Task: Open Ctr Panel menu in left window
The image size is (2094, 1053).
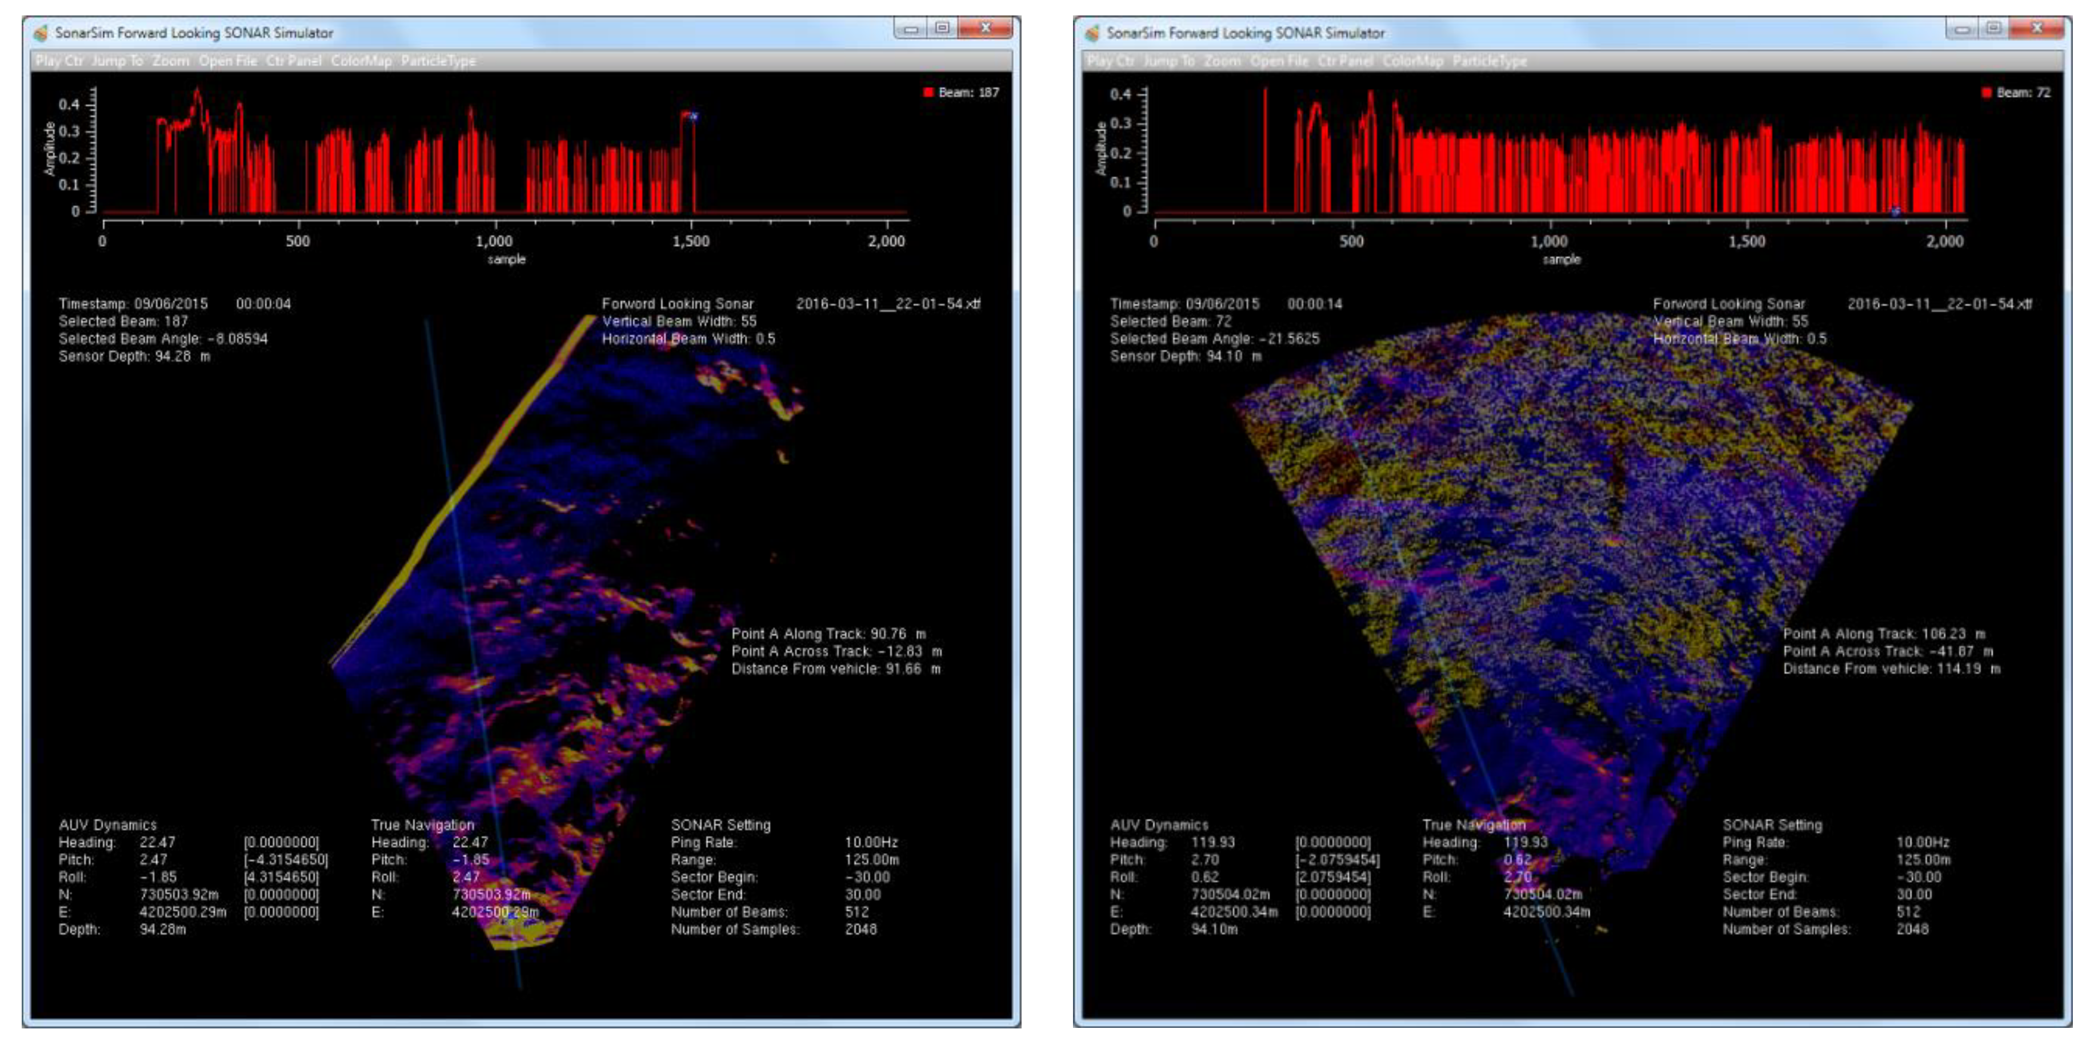Action: (294, 61)
